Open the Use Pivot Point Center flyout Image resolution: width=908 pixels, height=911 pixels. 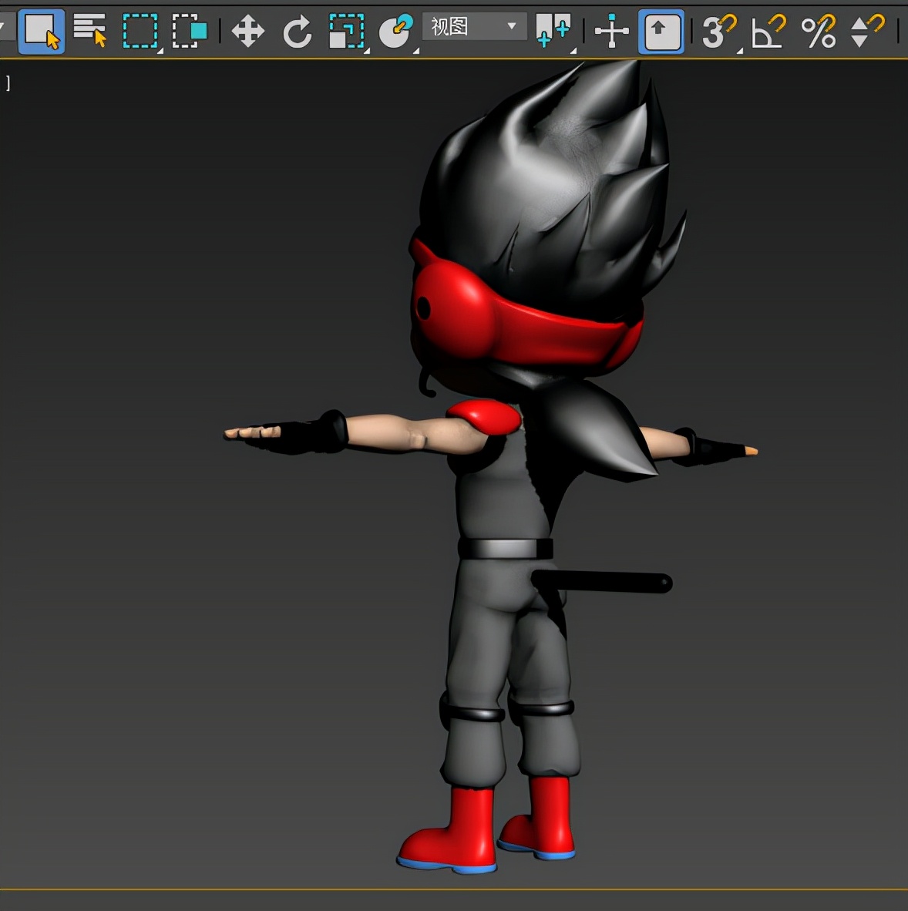coord(553,31)
